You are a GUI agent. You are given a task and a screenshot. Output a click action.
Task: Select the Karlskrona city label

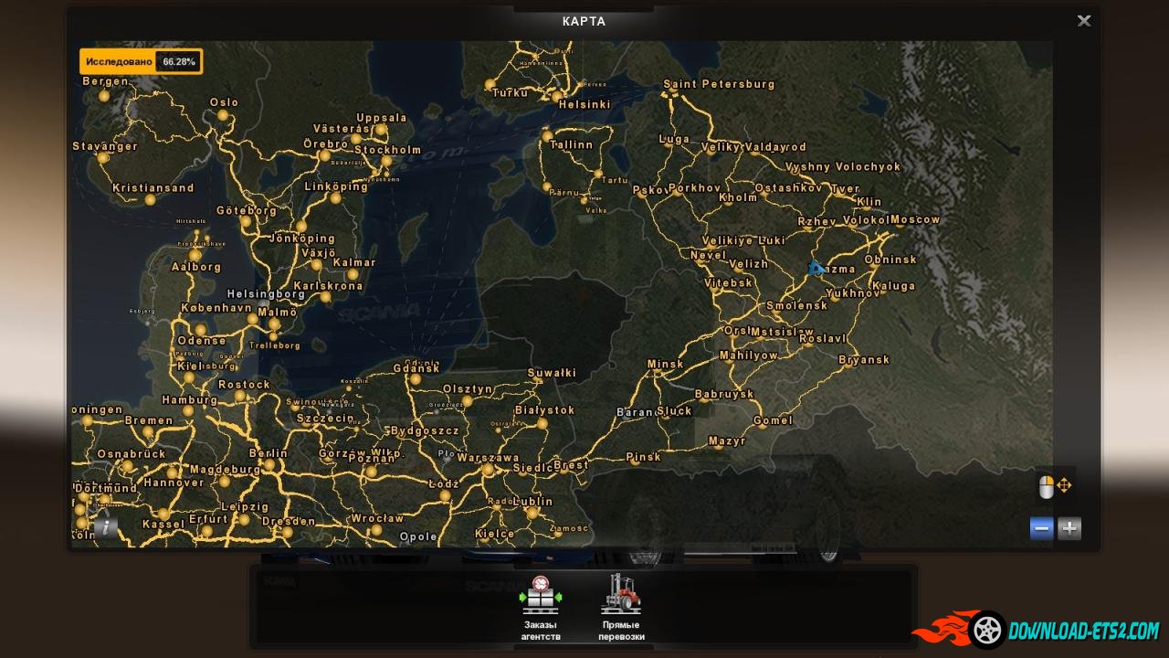pos(328,285)
